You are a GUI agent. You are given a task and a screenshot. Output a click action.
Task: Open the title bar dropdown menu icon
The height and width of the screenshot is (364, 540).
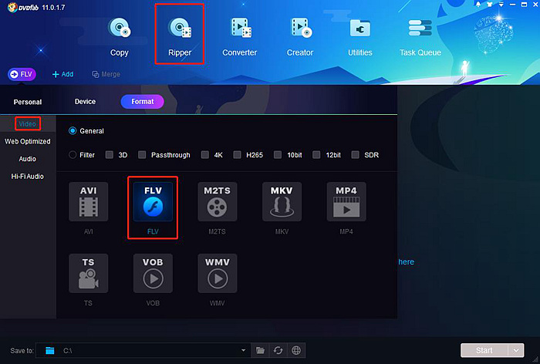501,5
